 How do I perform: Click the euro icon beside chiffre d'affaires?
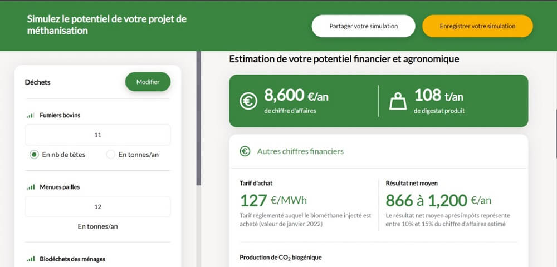[x=248, y=101]
